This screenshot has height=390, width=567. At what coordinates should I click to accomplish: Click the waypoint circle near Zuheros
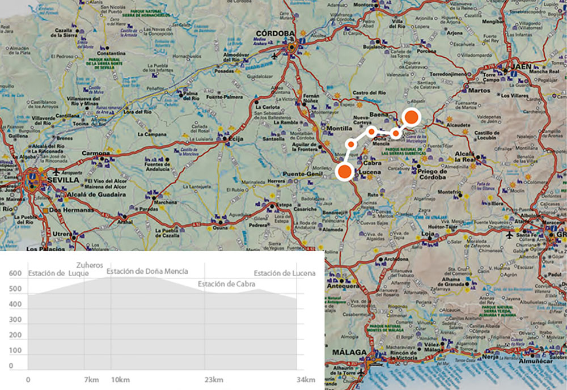coord(396,133)
